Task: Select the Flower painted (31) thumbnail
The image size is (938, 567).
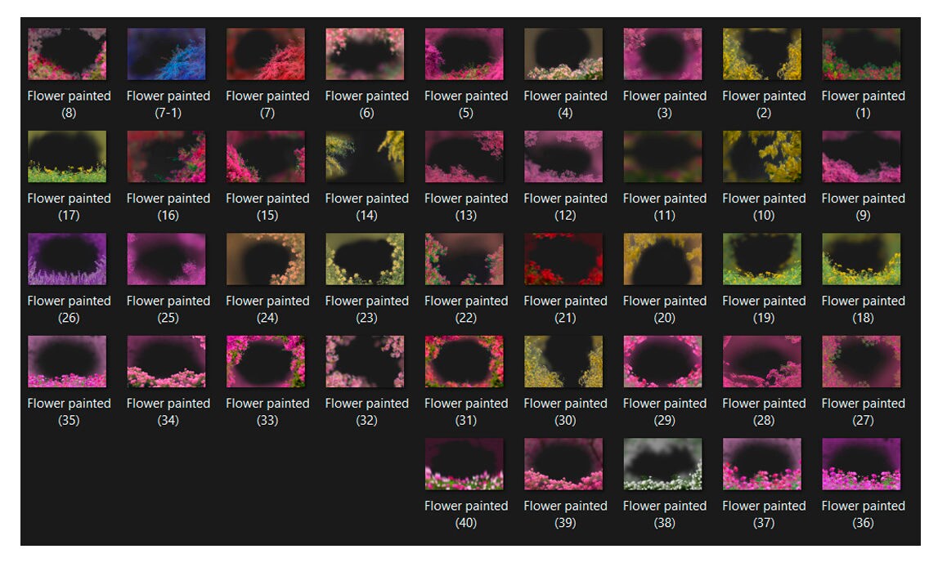Action: [465, 361]
